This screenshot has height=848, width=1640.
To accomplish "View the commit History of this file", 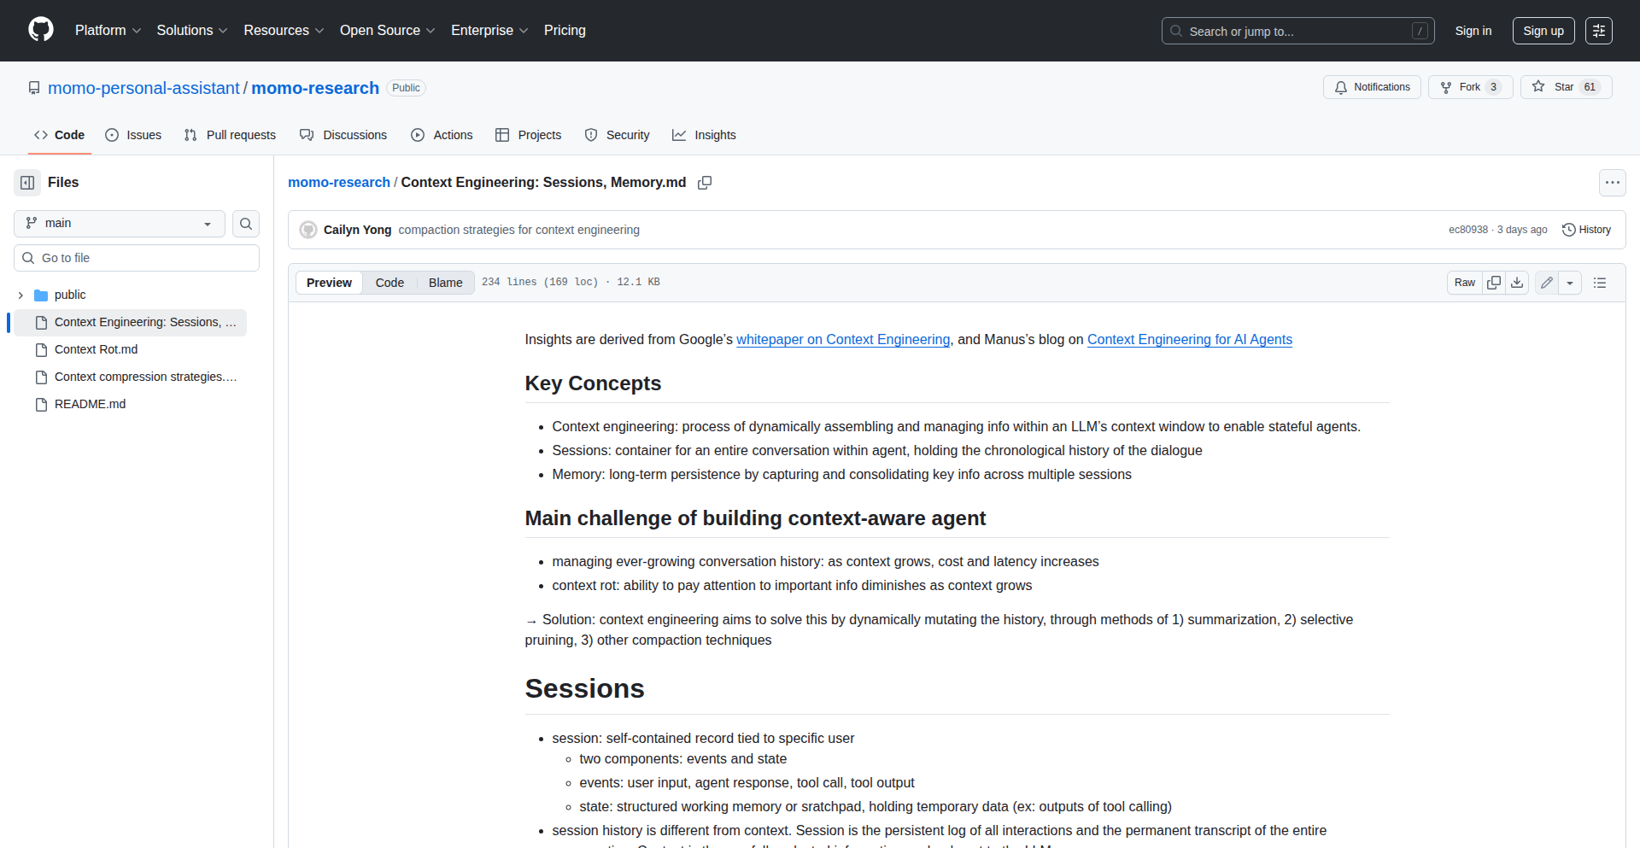I will click(1586, 229).
